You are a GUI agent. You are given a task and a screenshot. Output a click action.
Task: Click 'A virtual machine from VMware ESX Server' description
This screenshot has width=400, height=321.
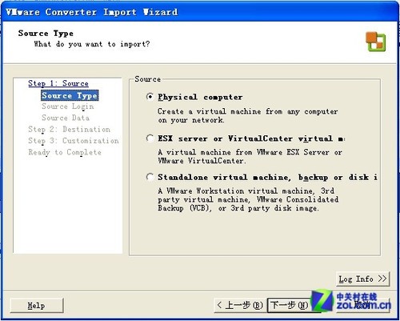point(250,156)
